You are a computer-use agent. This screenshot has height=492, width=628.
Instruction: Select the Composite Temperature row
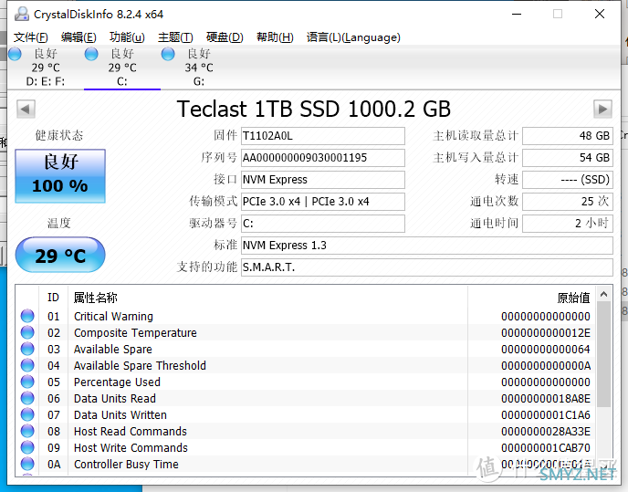(x=306, y=333)
